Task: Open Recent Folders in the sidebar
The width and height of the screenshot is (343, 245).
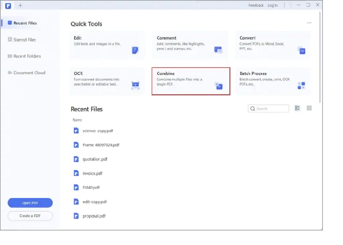Action: 26,56
